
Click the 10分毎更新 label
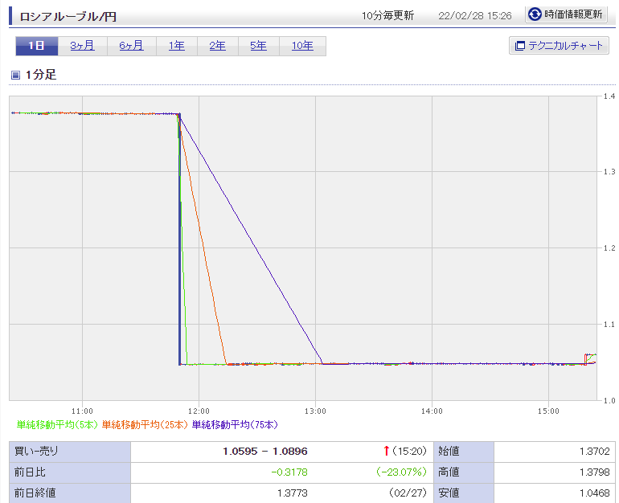click(387, 16)
